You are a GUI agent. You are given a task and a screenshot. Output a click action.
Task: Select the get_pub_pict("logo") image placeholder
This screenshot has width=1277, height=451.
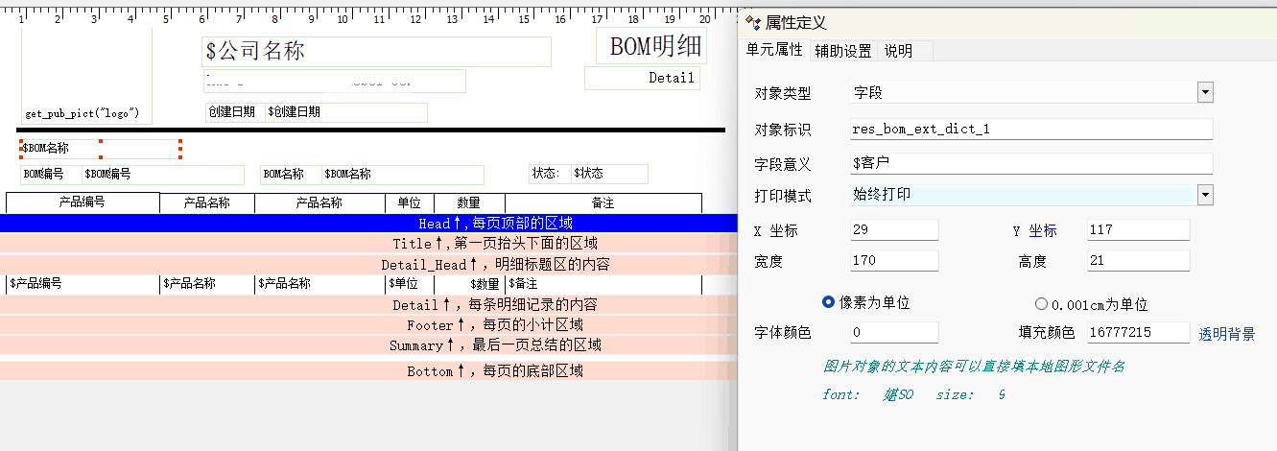pos(83,113)
